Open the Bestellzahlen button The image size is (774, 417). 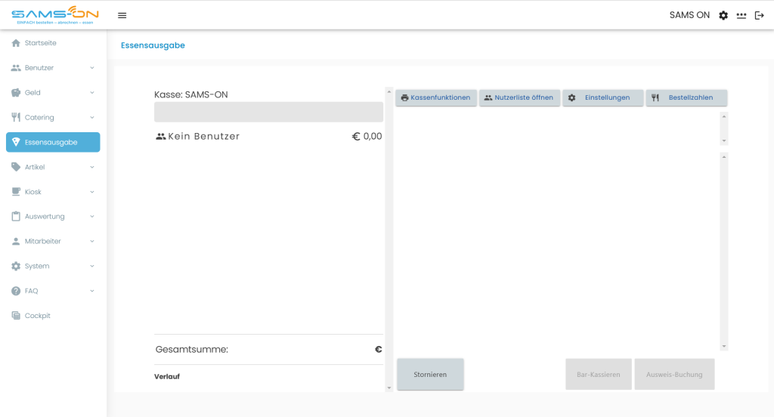pyautogui.click(x=686, y=97)
